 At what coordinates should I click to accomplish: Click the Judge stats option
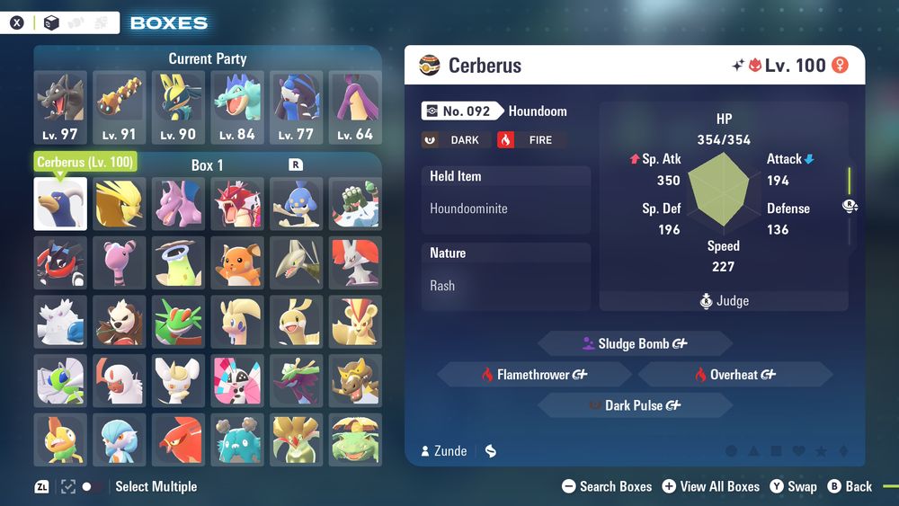[x=724, y=301]
